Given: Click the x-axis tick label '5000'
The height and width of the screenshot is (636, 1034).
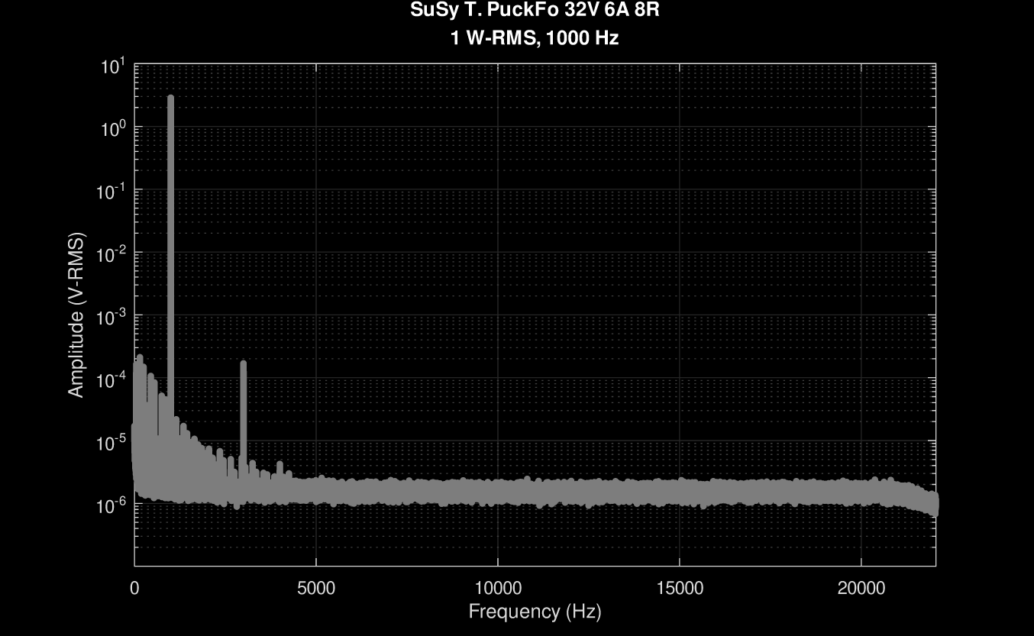Looking at the screenshot, I should (316, 589).
